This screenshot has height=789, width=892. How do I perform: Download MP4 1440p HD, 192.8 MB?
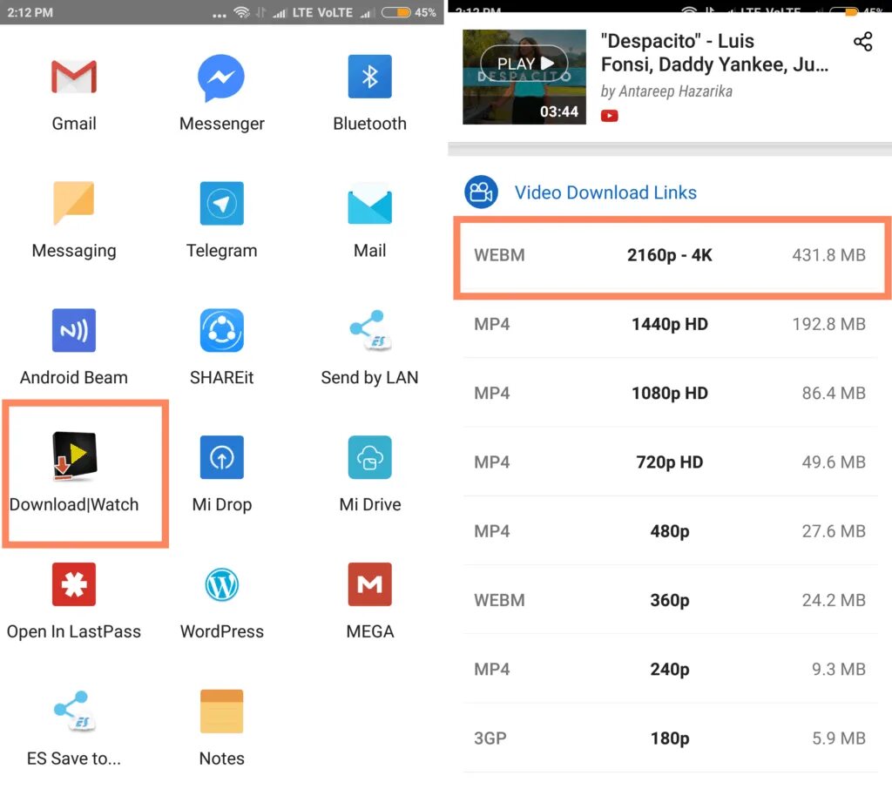(x=670, y=324)
